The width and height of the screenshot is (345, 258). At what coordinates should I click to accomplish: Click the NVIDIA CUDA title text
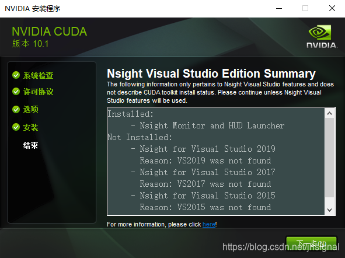(x=50, y=32)
